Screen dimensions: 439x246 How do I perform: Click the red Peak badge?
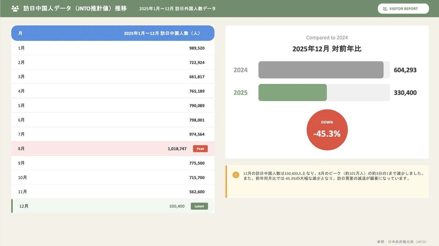click(x=200, y=149)
